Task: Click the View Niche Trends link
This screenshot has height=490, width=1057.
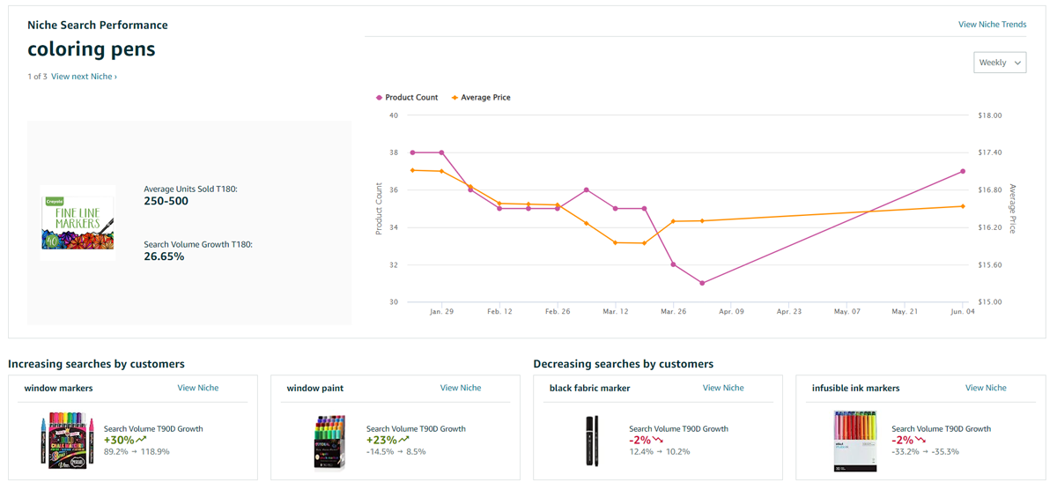Action: 992,25
